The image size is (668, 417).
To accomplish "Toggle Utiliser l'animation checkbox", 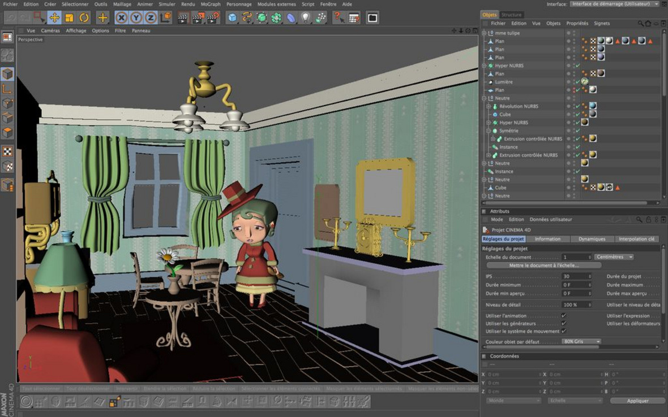I will 564,315.
